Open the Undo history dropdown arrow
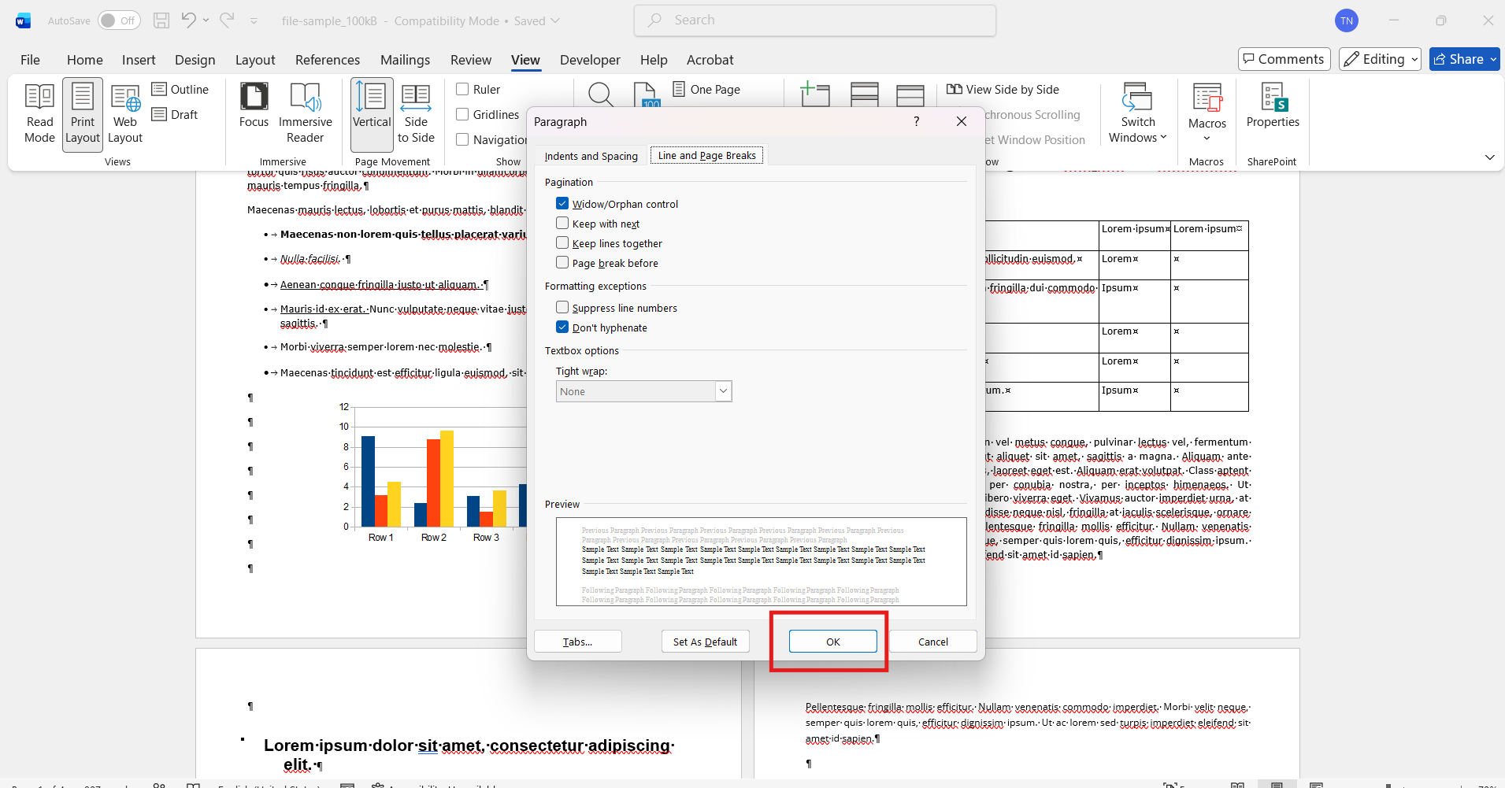 tap(206, 20)
